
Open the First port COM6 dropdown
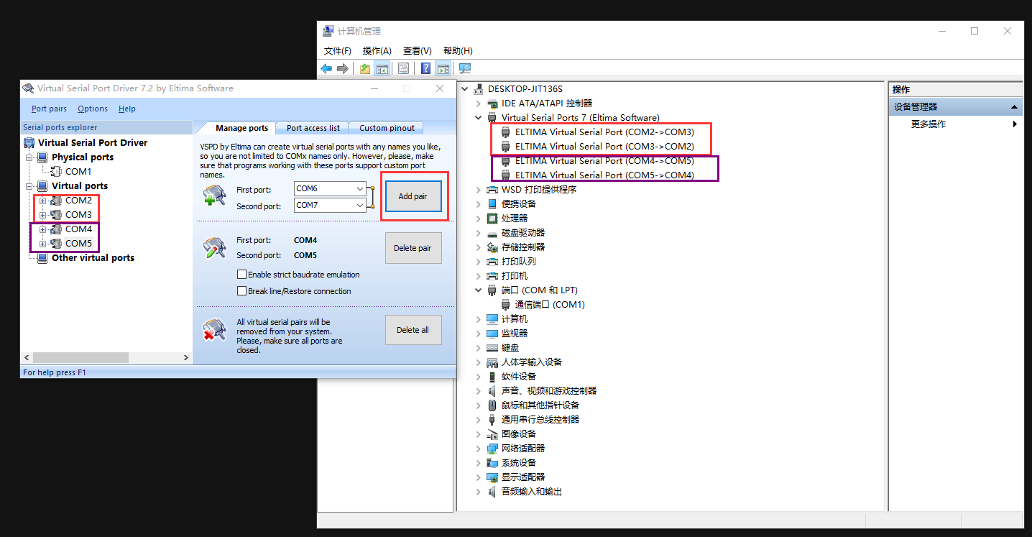[x=360, y=188]
